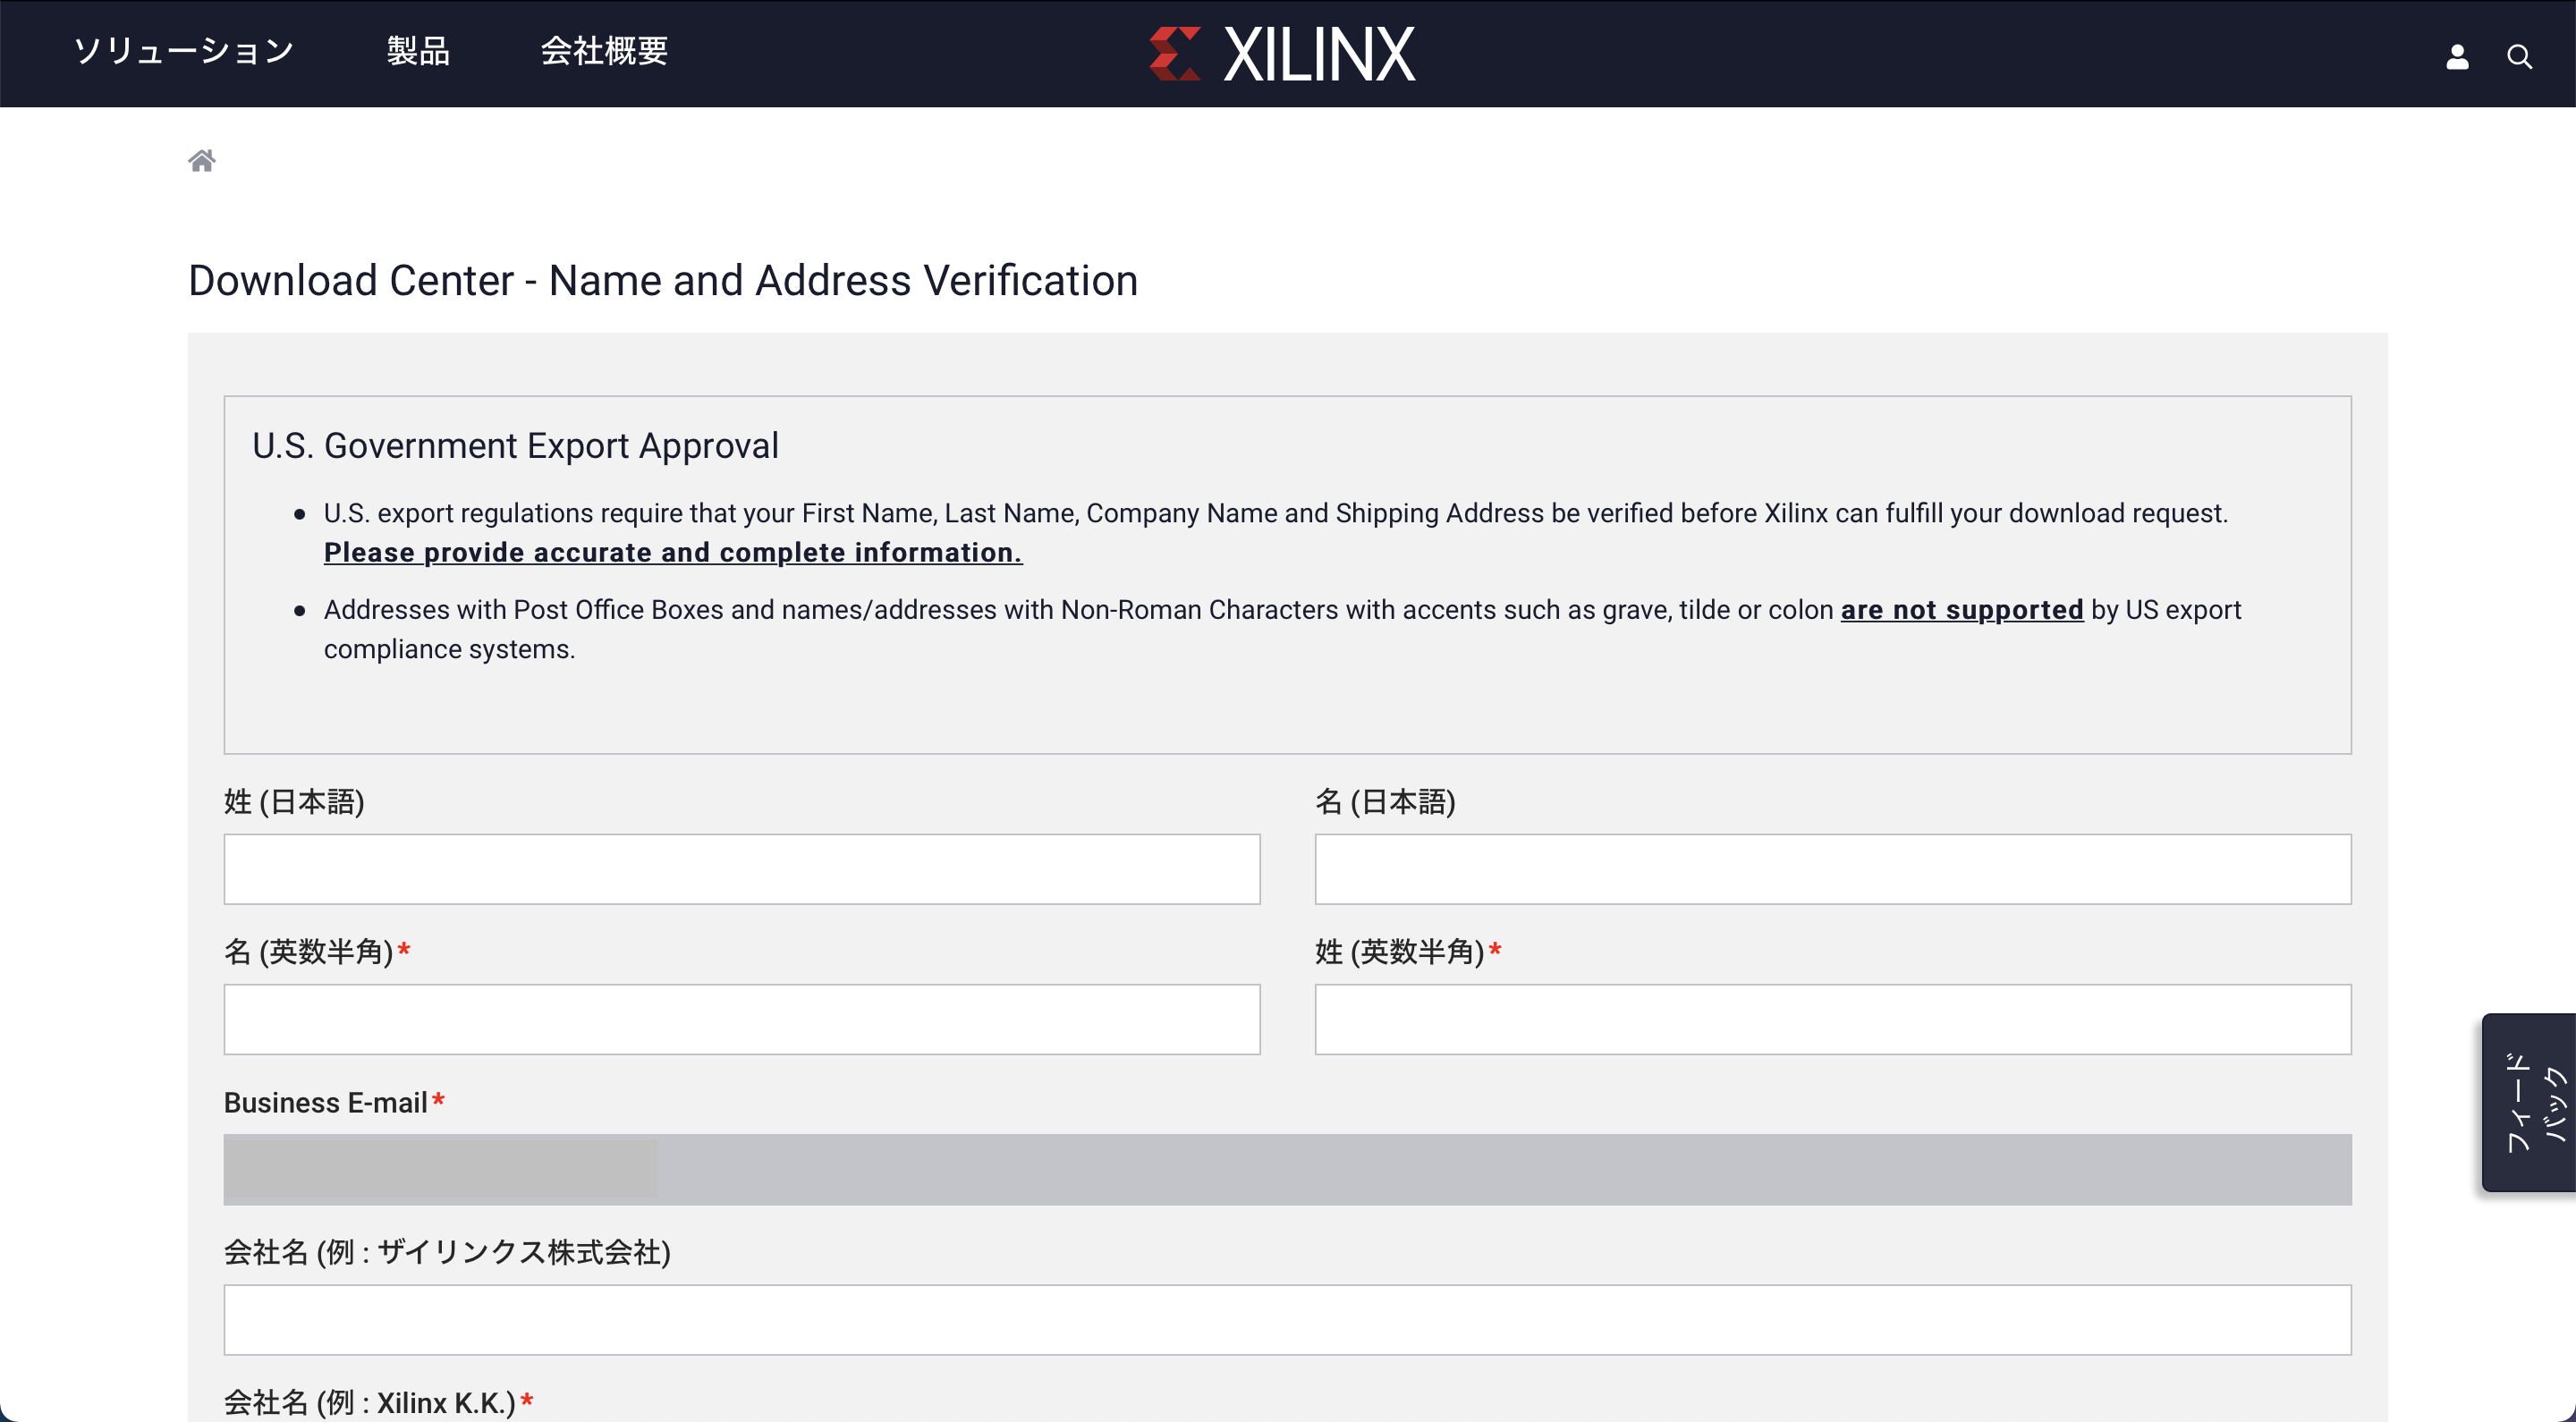Click 'Please provide accurate and complete information' text

tap(672, 552)
